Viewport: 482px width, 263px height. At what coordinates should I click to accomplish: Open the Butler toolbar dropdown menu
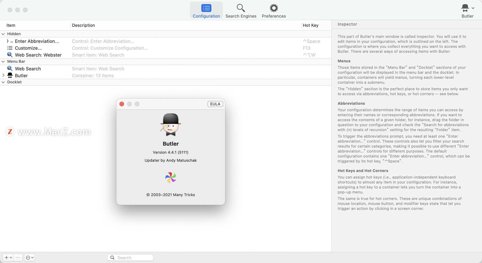[467, 11]
